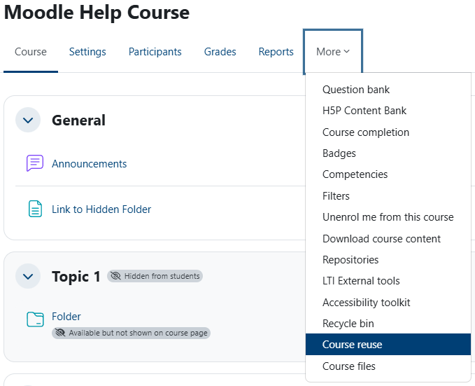This screenshot has height=386, width=475.
Task: Select Question bank from the More menu
Action: [388, 90]
